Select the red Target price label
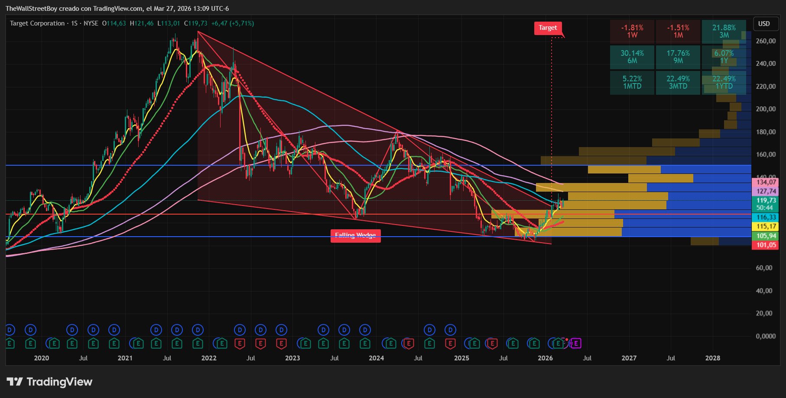786x398 pixels. (x=548, y=28)
